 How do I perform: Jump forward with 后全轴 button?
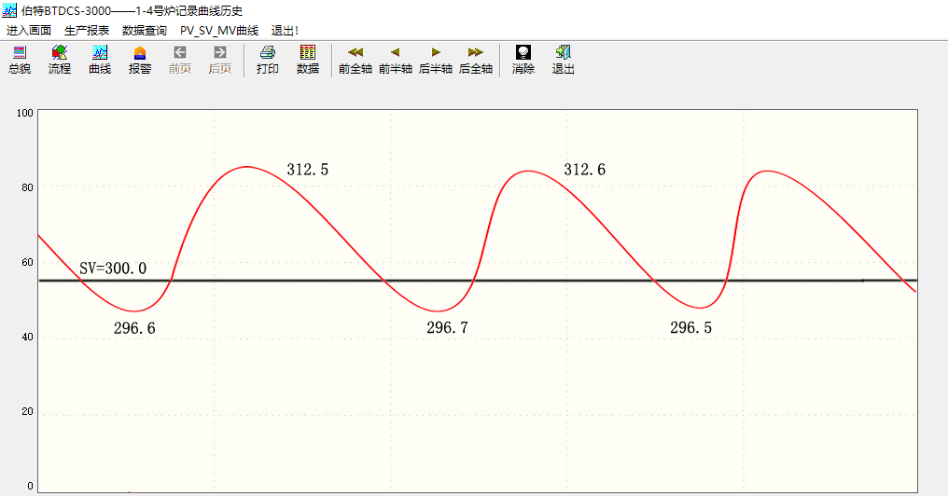(476, 60)
